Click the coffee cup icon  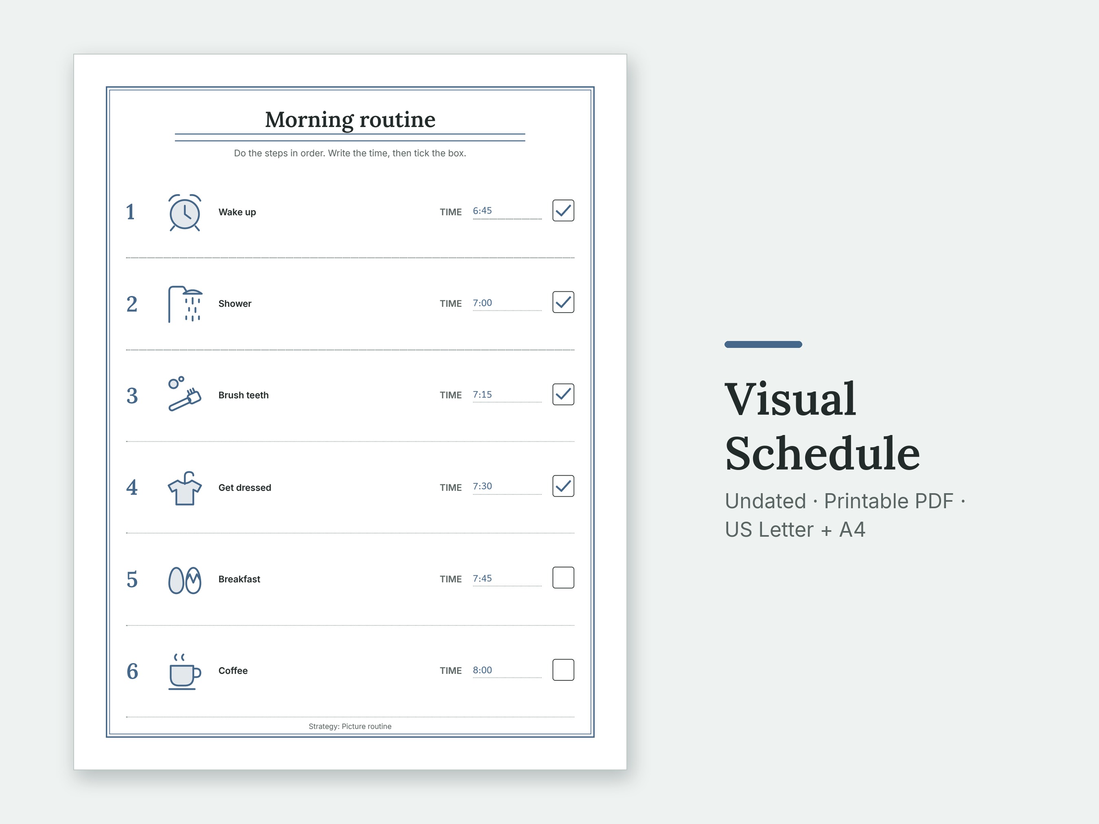tap(184, 671)
